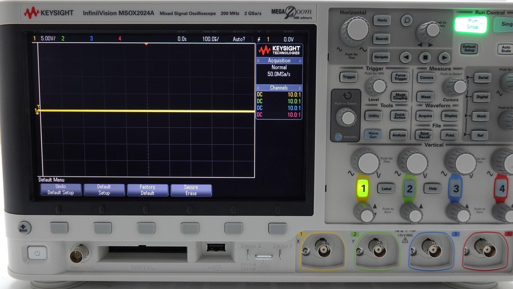Push channel 1 vertical scale knob
Screen dimensions: 513x289
[x=366, y=162]
